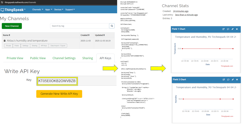Open Aktau's humidity and temperature channel
Image resolution: width=244 pixels, height=126 pixels.
point(27,40)
